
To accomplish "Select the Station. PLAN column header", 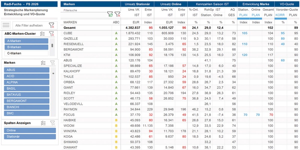I will 243,15.
